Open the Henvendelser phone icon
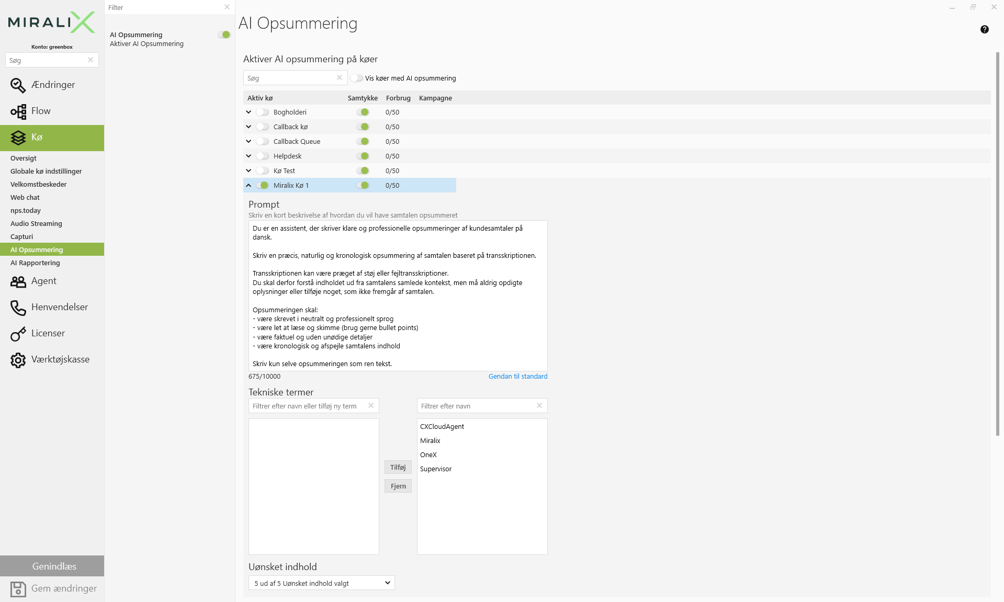Viewport: 1004px width, 602px height. point(18,308)
